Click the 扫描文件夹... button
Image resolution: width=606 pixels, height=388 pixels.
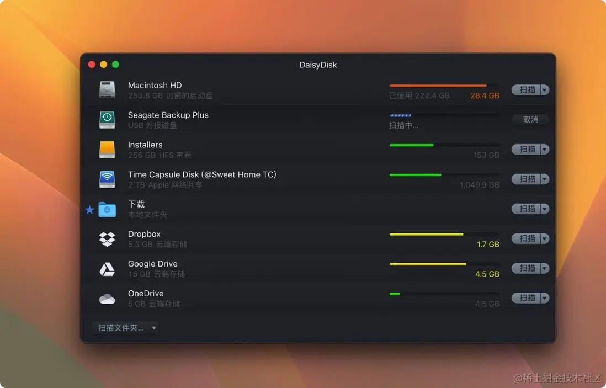121,328
